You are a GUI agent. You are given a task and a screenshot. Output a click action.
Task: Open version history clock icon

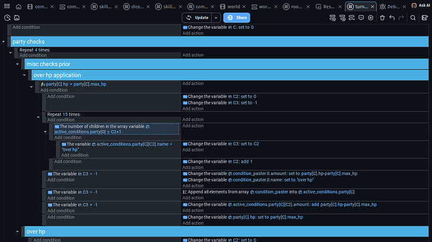(x=7, y=18)
